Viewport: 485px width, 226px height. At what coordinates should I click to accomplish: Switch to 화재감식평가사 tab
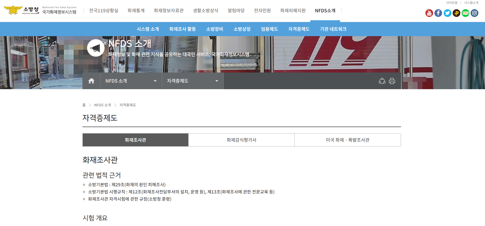(241, 140)
